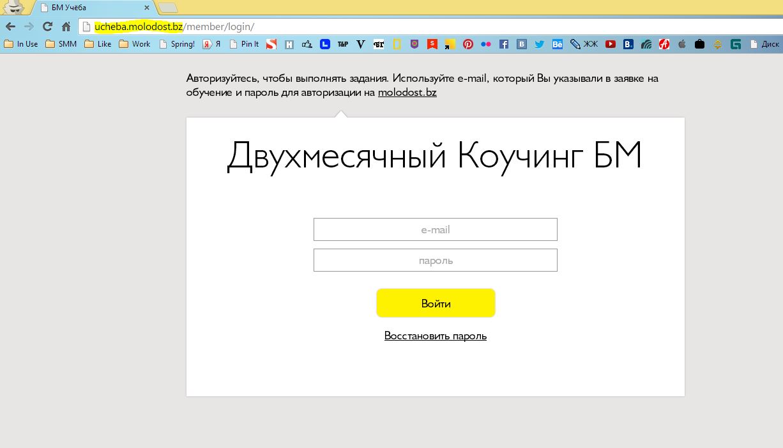This screenshot has width=783, height=448.
Task: Open the grey H bookmark icon
Action: click(x=289, y=44)
